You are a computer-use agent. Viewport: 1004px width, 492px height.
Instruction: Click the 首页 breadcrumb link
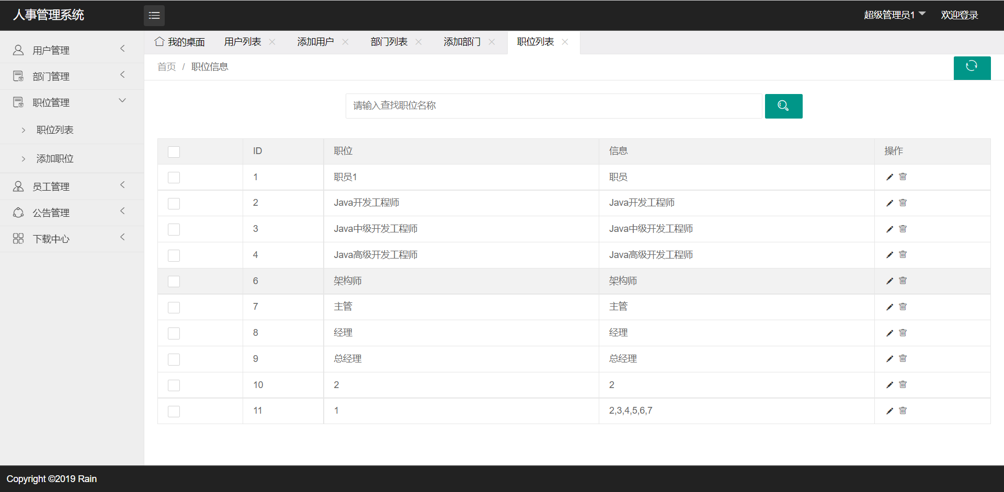[x=166, y=67]
